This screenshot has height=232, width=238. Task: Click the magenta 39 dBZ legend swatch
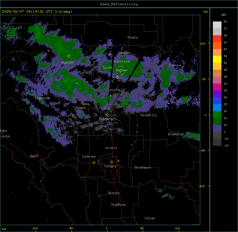click(217, 87)
